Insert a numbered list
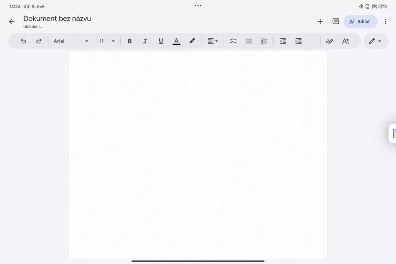Image resolution: width=396 pixels, height=264 pixels. tap(264, 41)
